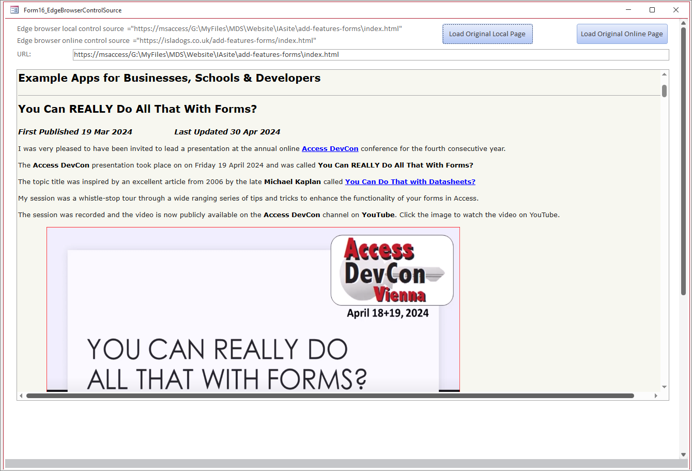
Task: Click the 'Last Updated 30 Apr 2024' text
Action: [227, 132]
